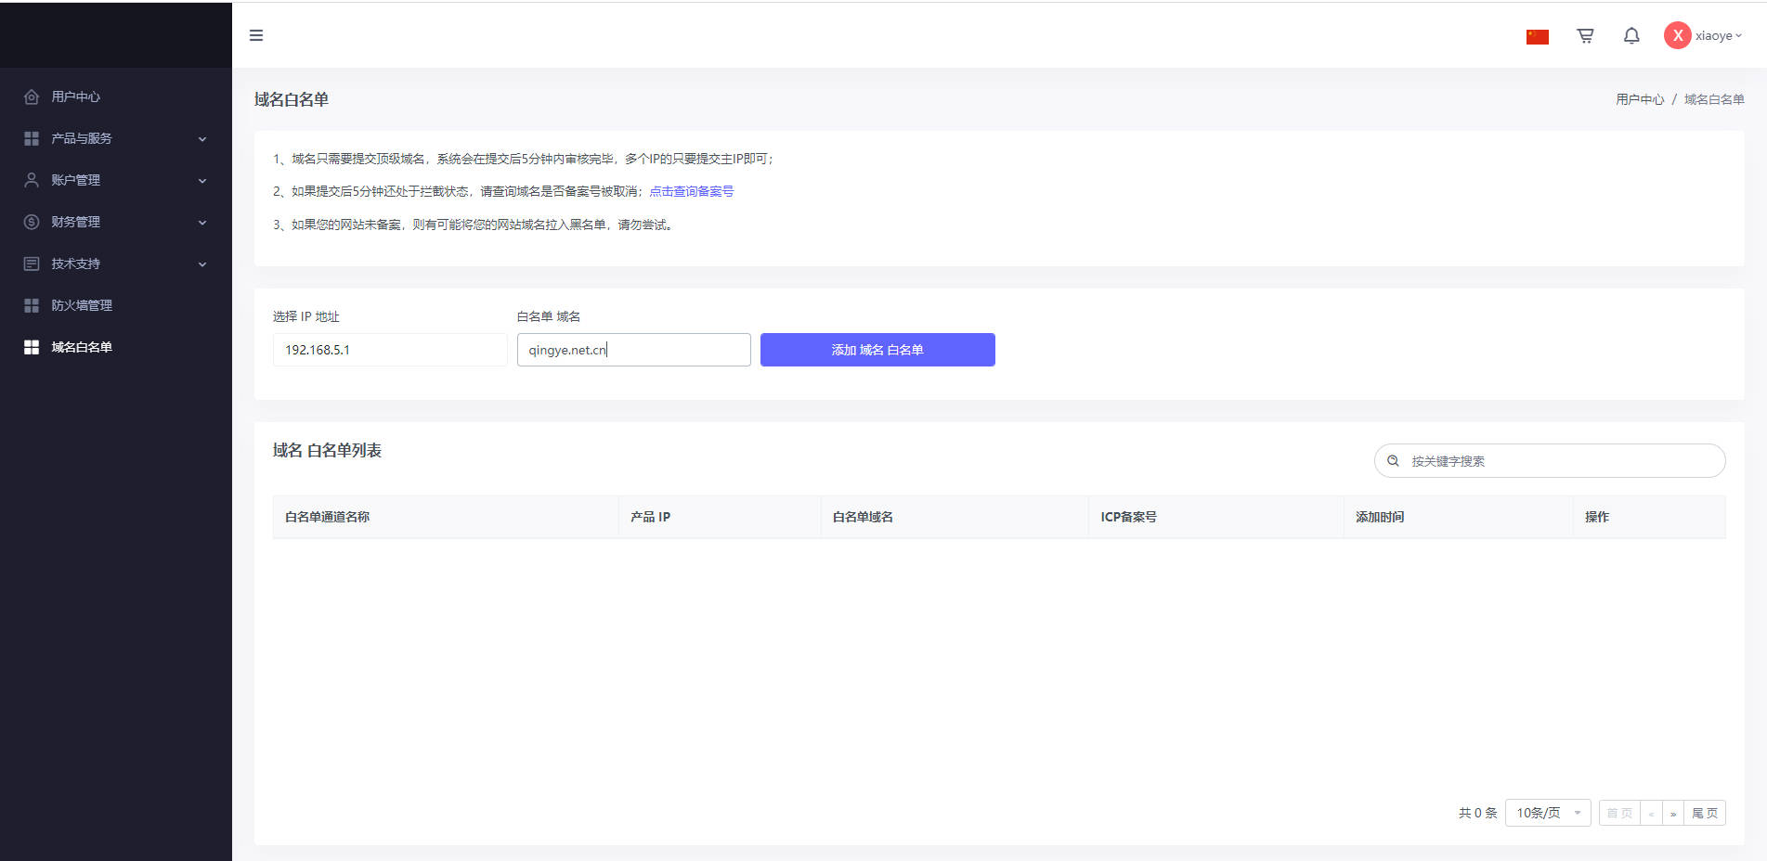1767x861 pixels.
Task: Open the notifications bell icon
Action: (1631, 35)
